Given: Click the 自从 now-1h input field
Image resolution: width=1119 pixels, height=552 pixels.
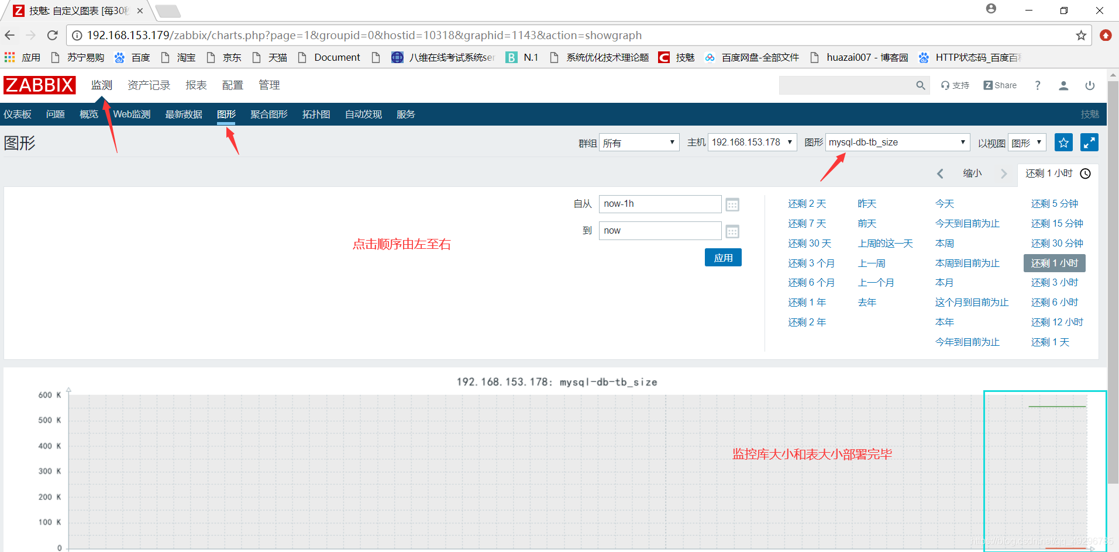Looking at the screenshot, I should point(660,204).
